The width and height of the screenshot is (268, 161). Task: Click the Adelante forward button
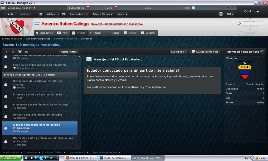(x=25, y=14)
